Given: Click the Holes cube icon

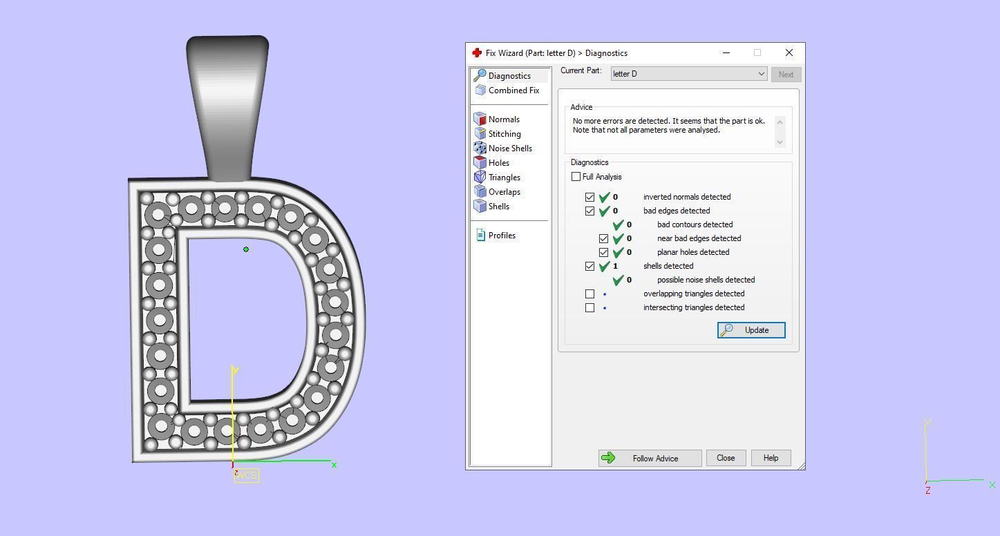Looking at the screenshot, I should click(480, 162).
